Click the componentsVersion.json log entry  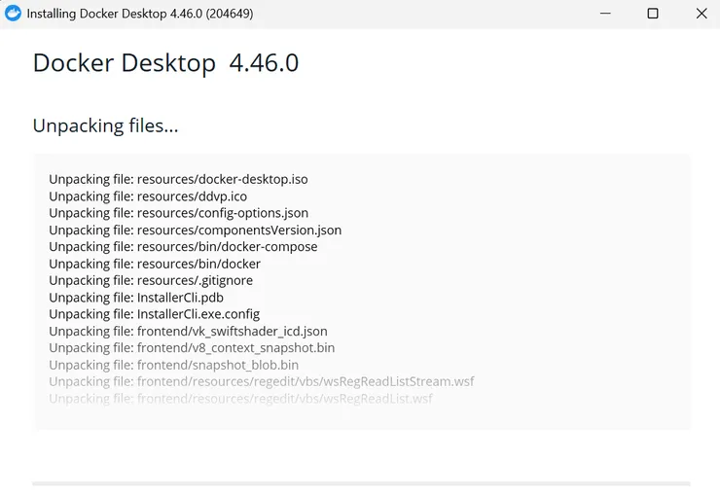[195, 231]
